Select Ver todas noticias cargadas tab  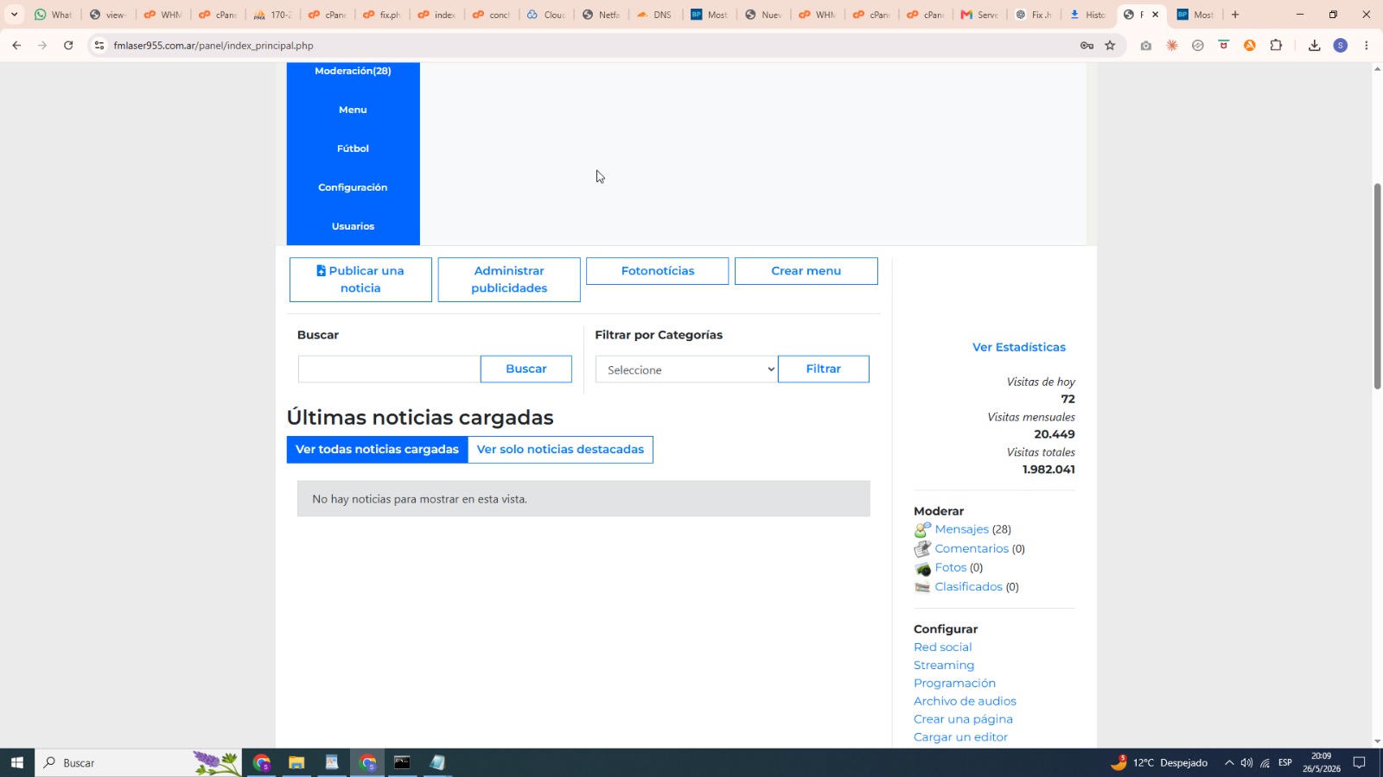coord(377,450)
